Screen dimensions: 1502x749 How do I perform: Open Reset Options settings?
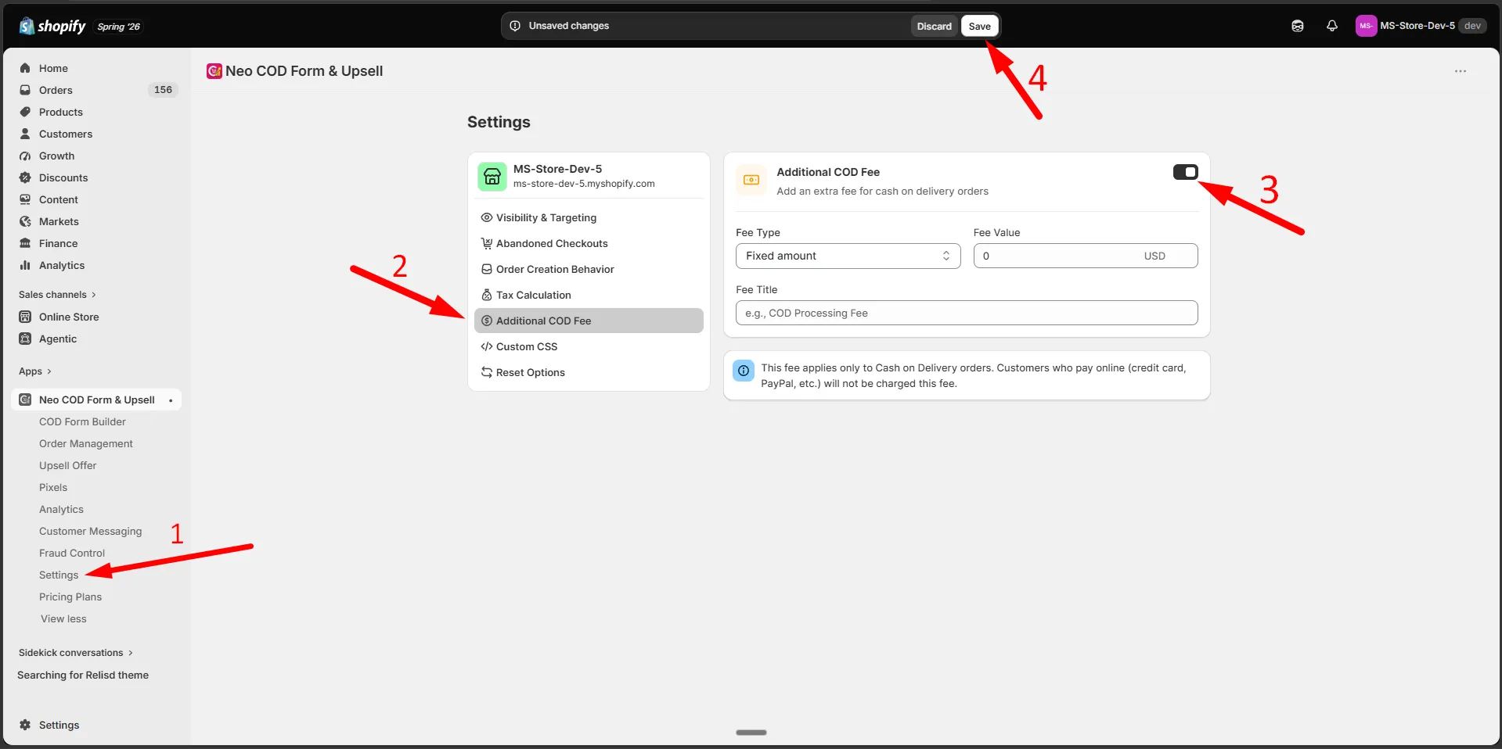point(589,372)
